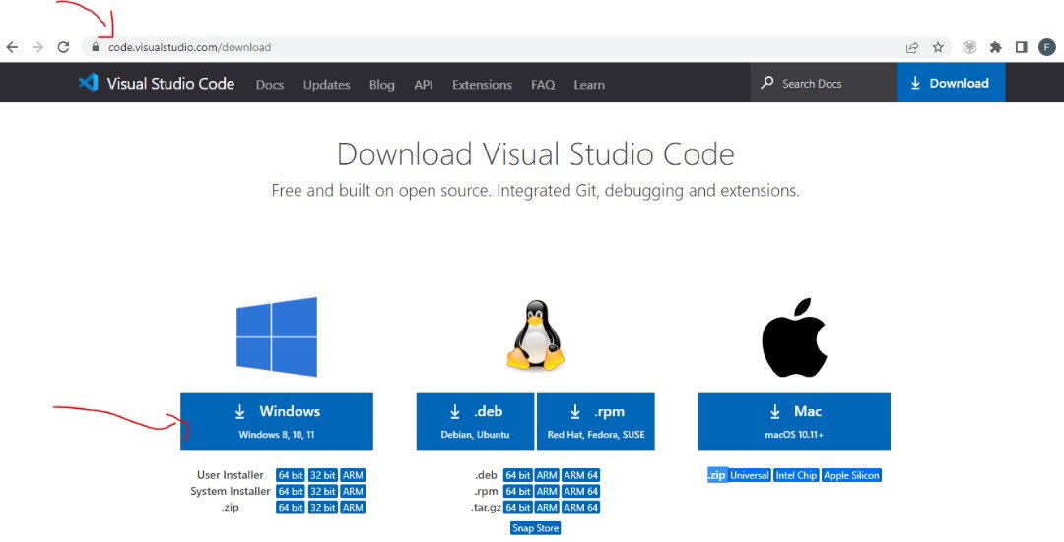Select Mac Intel Chip download

point(796,476)
